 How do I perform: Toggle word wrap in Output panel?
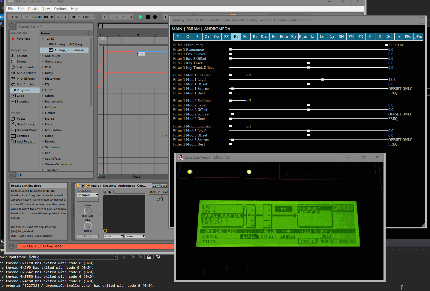tap(158, 257)
